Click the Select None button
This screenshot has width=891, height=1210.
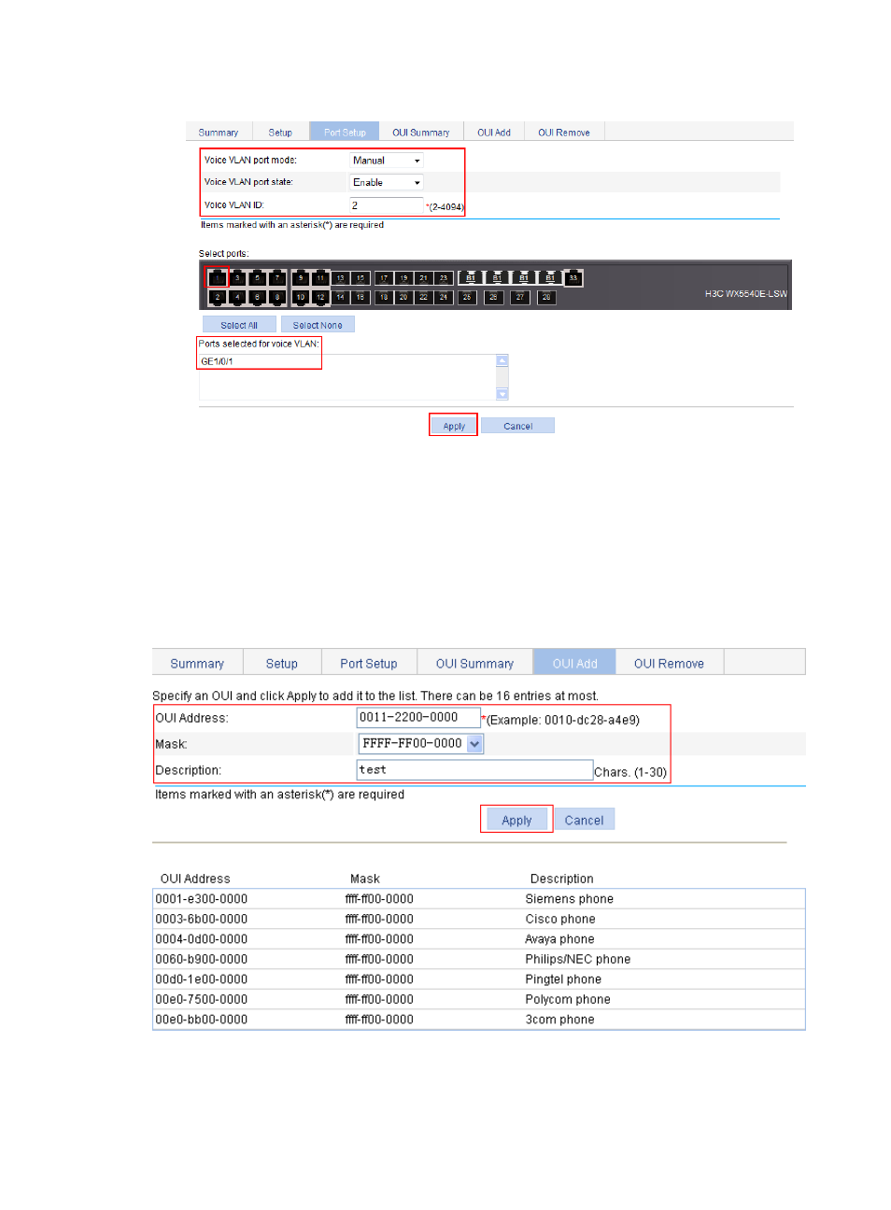coord(318,325)
